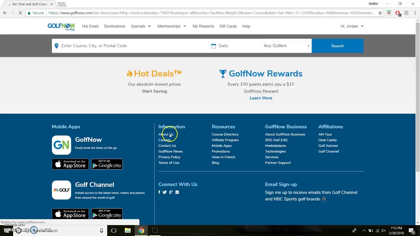Click the GolfNow GN app icon
This screenshot has width=420, height=236.
(61, 145)
